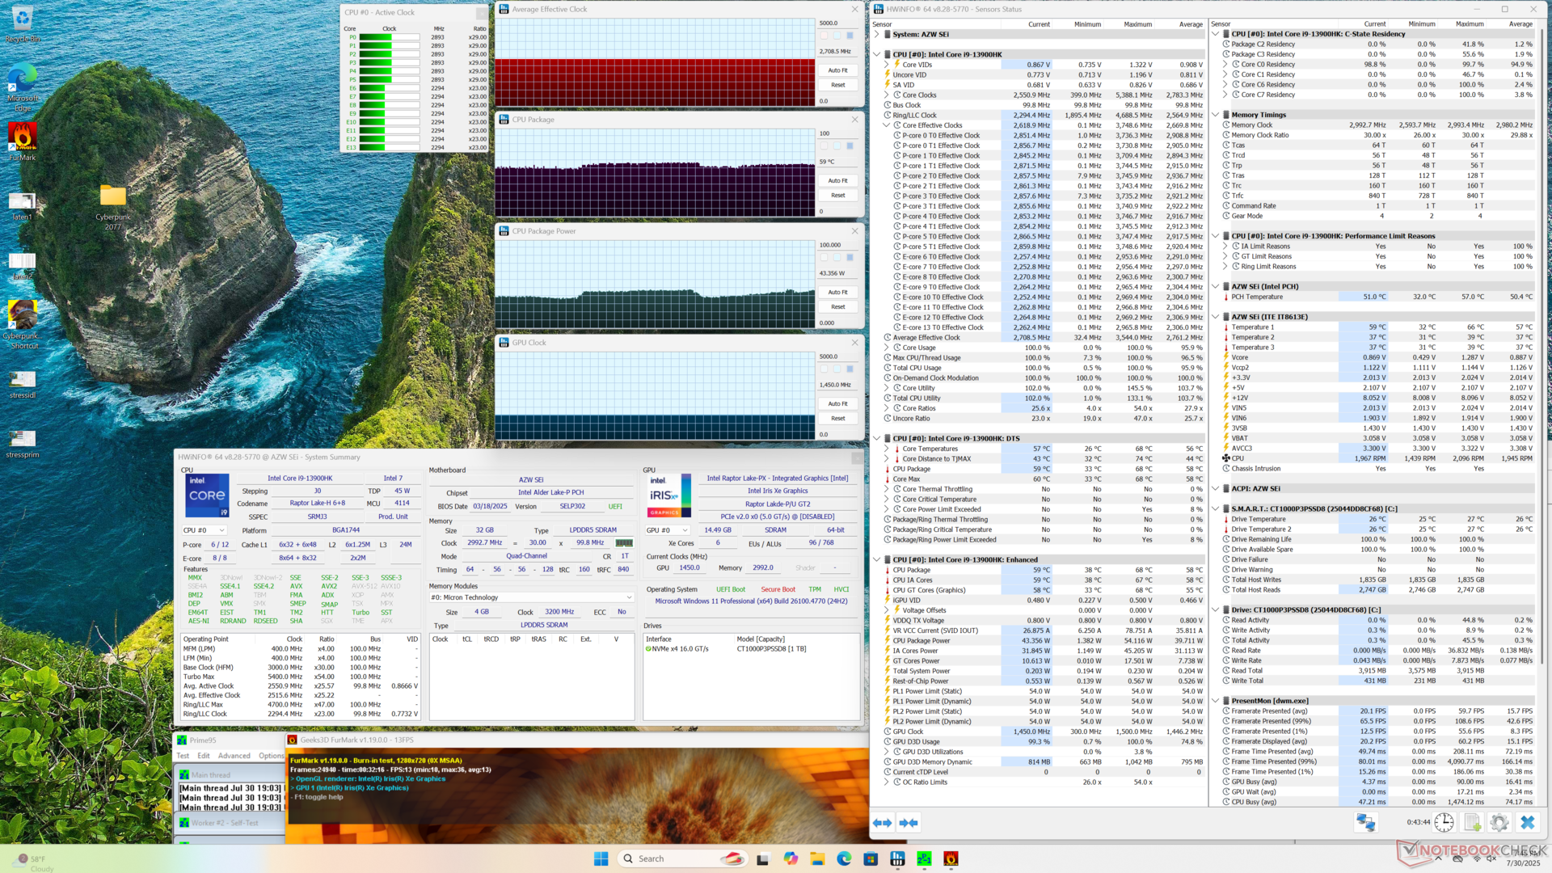This screenshot has width=1552, height=873.
Task: Click the first color swatch in Average Effective Clock graph
Action: coord(824,36)
